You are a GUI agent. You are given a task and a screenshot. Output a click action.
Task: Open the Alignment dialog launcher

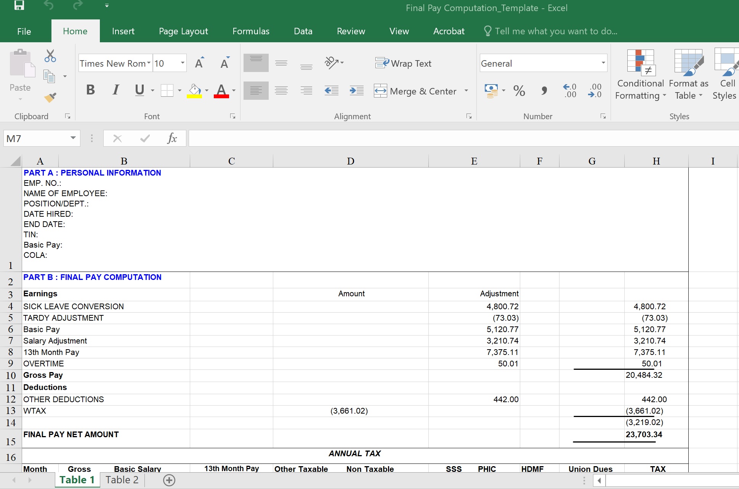click(x=469, y=116)
